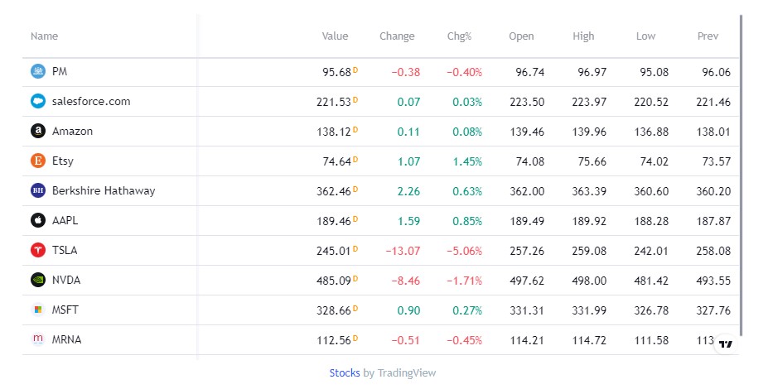The width and height of the screenshot is (773, 389).
Task: Open the salesforce.com stock name
Action: coord(91,102)
